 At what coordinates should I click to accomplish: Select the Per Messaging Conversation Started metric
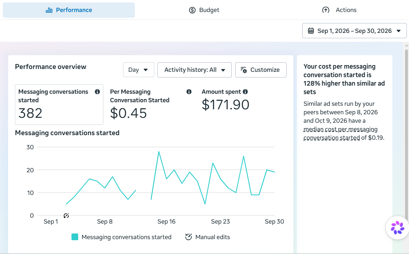click(x=151, y=105)
